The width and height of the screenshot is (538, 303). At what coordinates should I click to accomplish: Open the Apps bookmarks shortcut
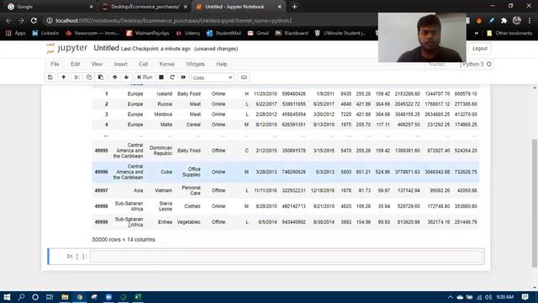click(16, 33)
